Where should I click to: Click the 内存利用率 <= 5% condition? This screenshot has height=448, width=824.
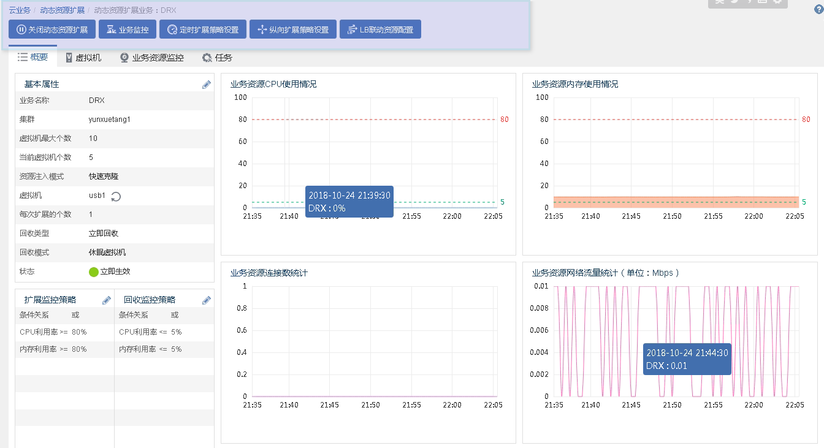150,349
